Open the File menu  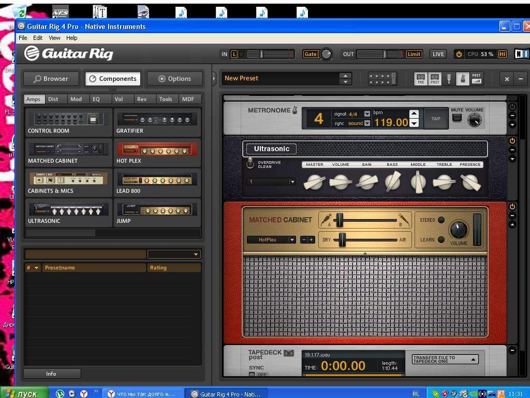click(23, 38)
